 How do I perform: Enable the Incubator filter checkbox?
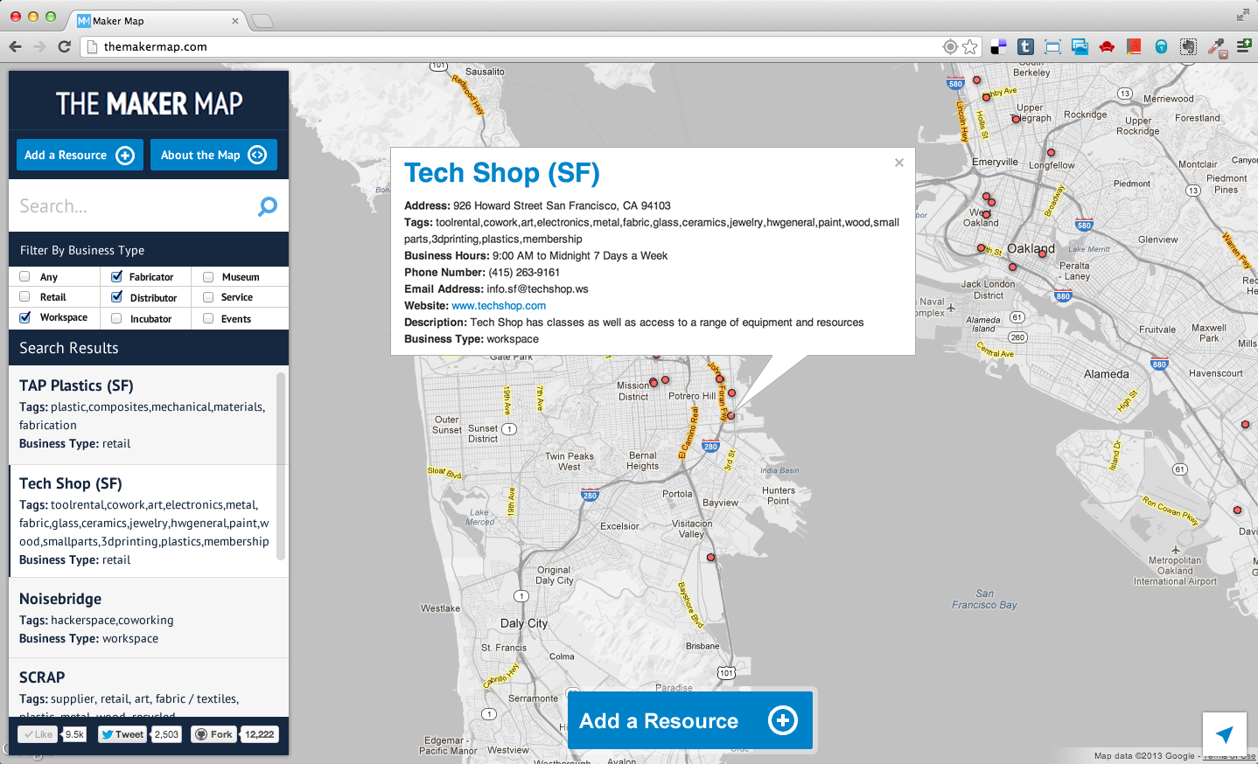(116, 318)
